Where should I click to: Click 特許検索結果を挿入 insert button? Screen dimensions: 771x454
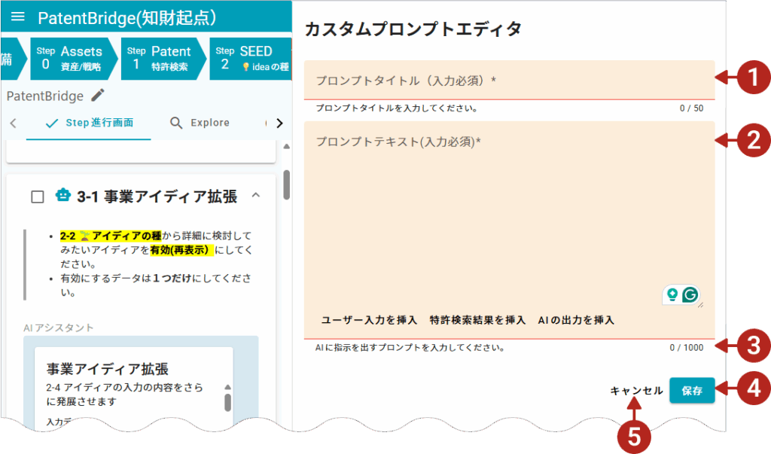coord(477,320)
